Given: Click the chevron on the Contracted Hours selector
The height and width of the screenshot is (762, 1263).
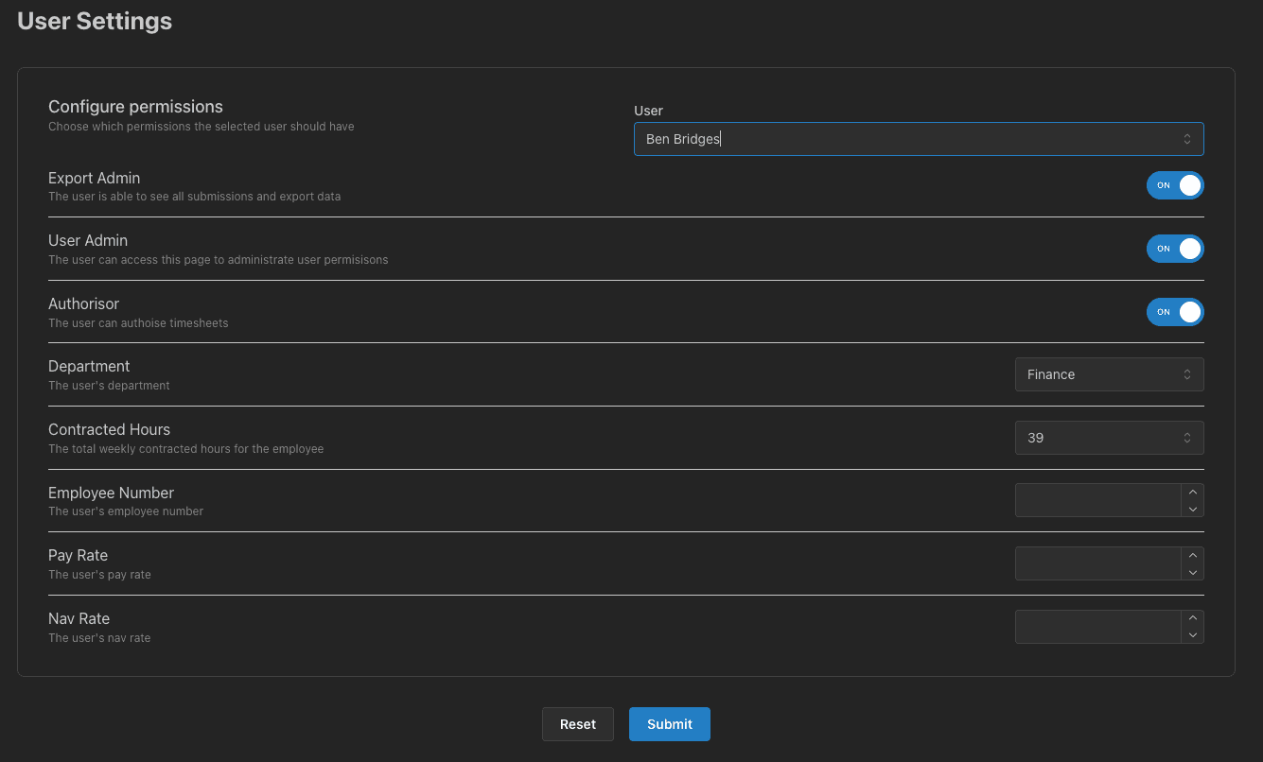Looking at the screenshot, I should click(1187, 437).
